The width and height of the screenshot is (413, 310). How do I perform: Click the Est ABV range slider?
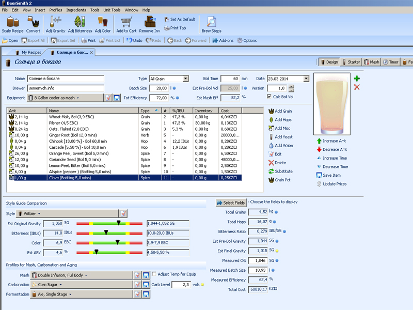[x=109, y=253]
